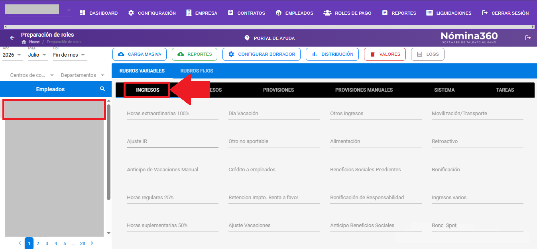Select the Tareas tab
Image resolution: width=537 pixels, height=249 pixels.
click(x=505, y=90)
